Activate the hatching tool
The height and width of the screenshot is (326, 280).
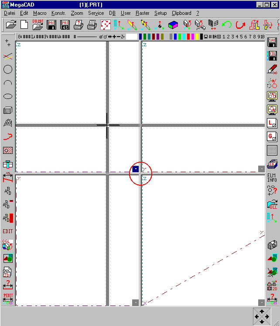click(x=8, y=150)
